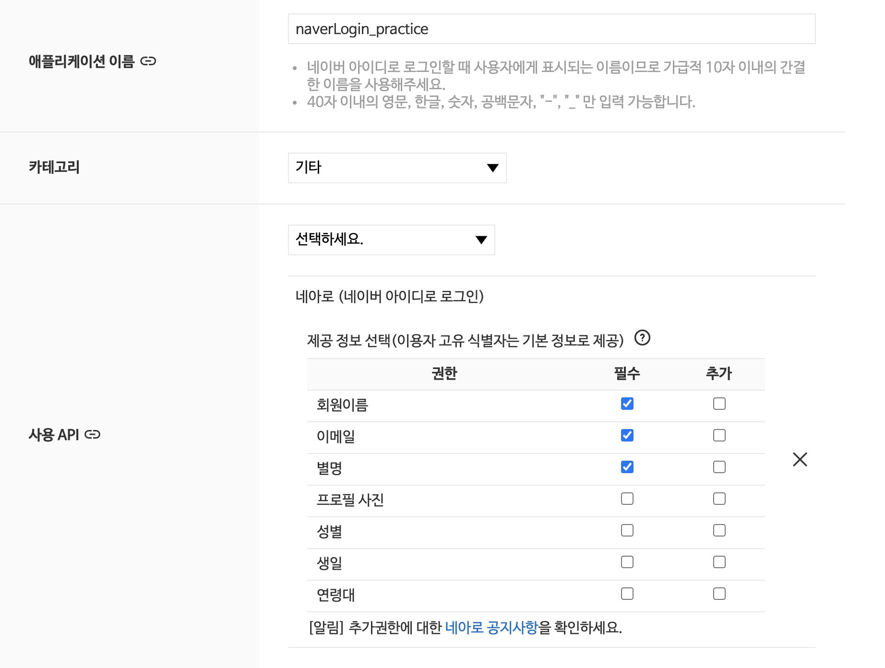
Task: Disable 필수 checkbox for 별명
Action: pyautogui.click(x=627, y=467)
